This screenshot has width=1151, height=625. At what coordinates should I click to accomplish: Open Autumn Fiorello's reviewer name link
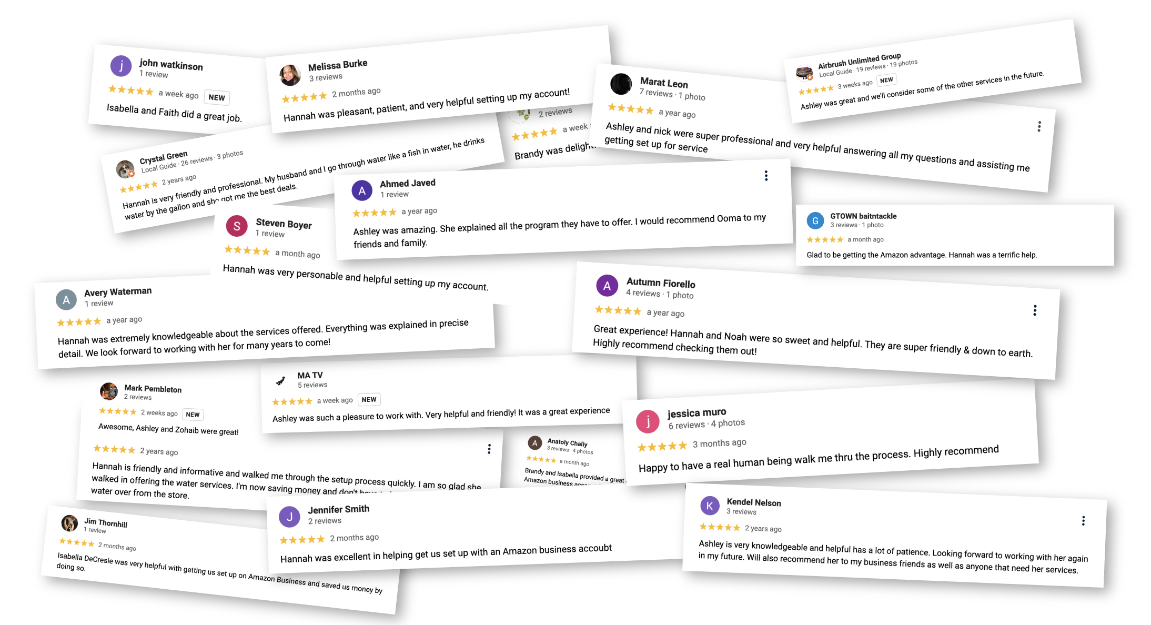tap(661, 283)
